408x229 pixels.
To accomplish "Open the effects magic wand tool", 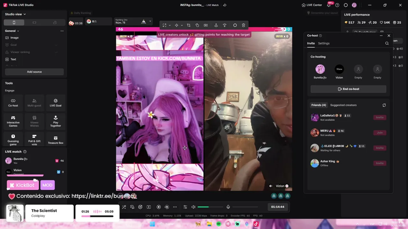I will click(124, 207).
